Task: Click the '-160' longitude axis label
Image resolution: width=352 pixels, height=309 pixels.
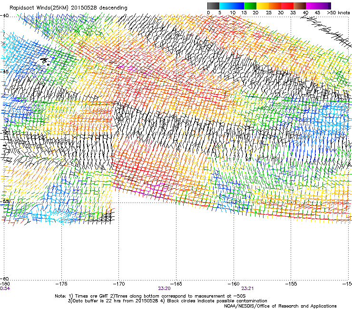Action: click(x=234, y=284)
